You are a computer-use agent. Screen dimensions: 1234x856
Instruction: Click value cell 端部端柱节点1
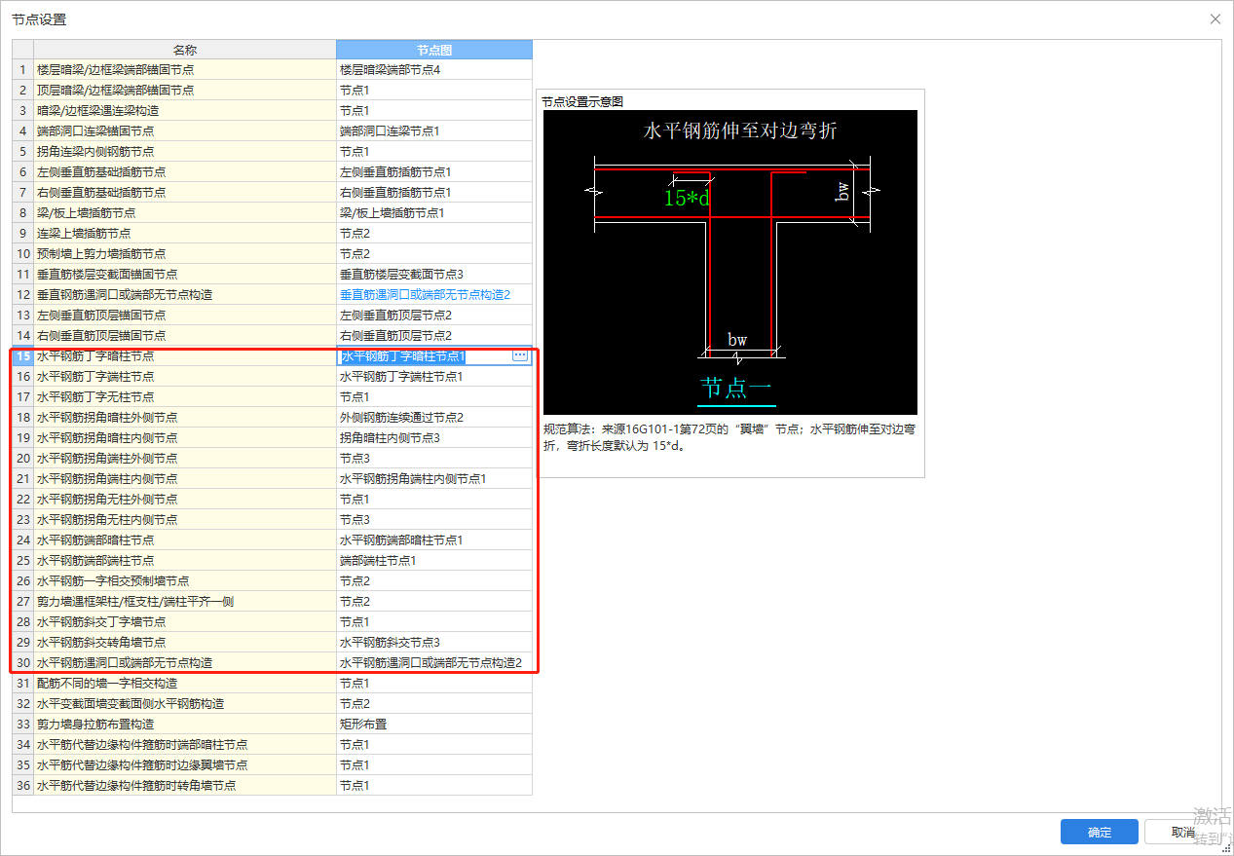(434, 561)
